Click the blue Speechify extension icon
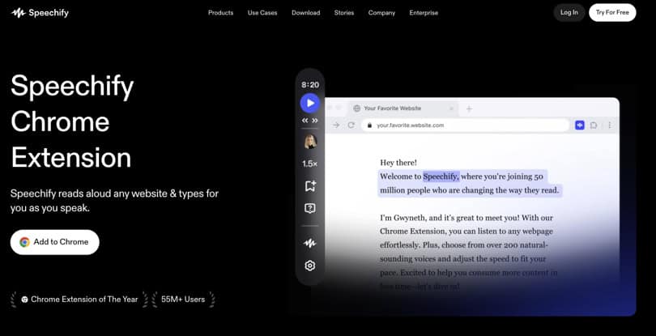Screen dimensions: 656x336 580,125
